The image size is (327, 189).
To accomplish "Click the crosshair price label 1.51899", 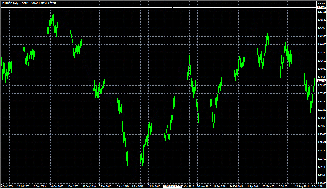I will pos(322,8).
